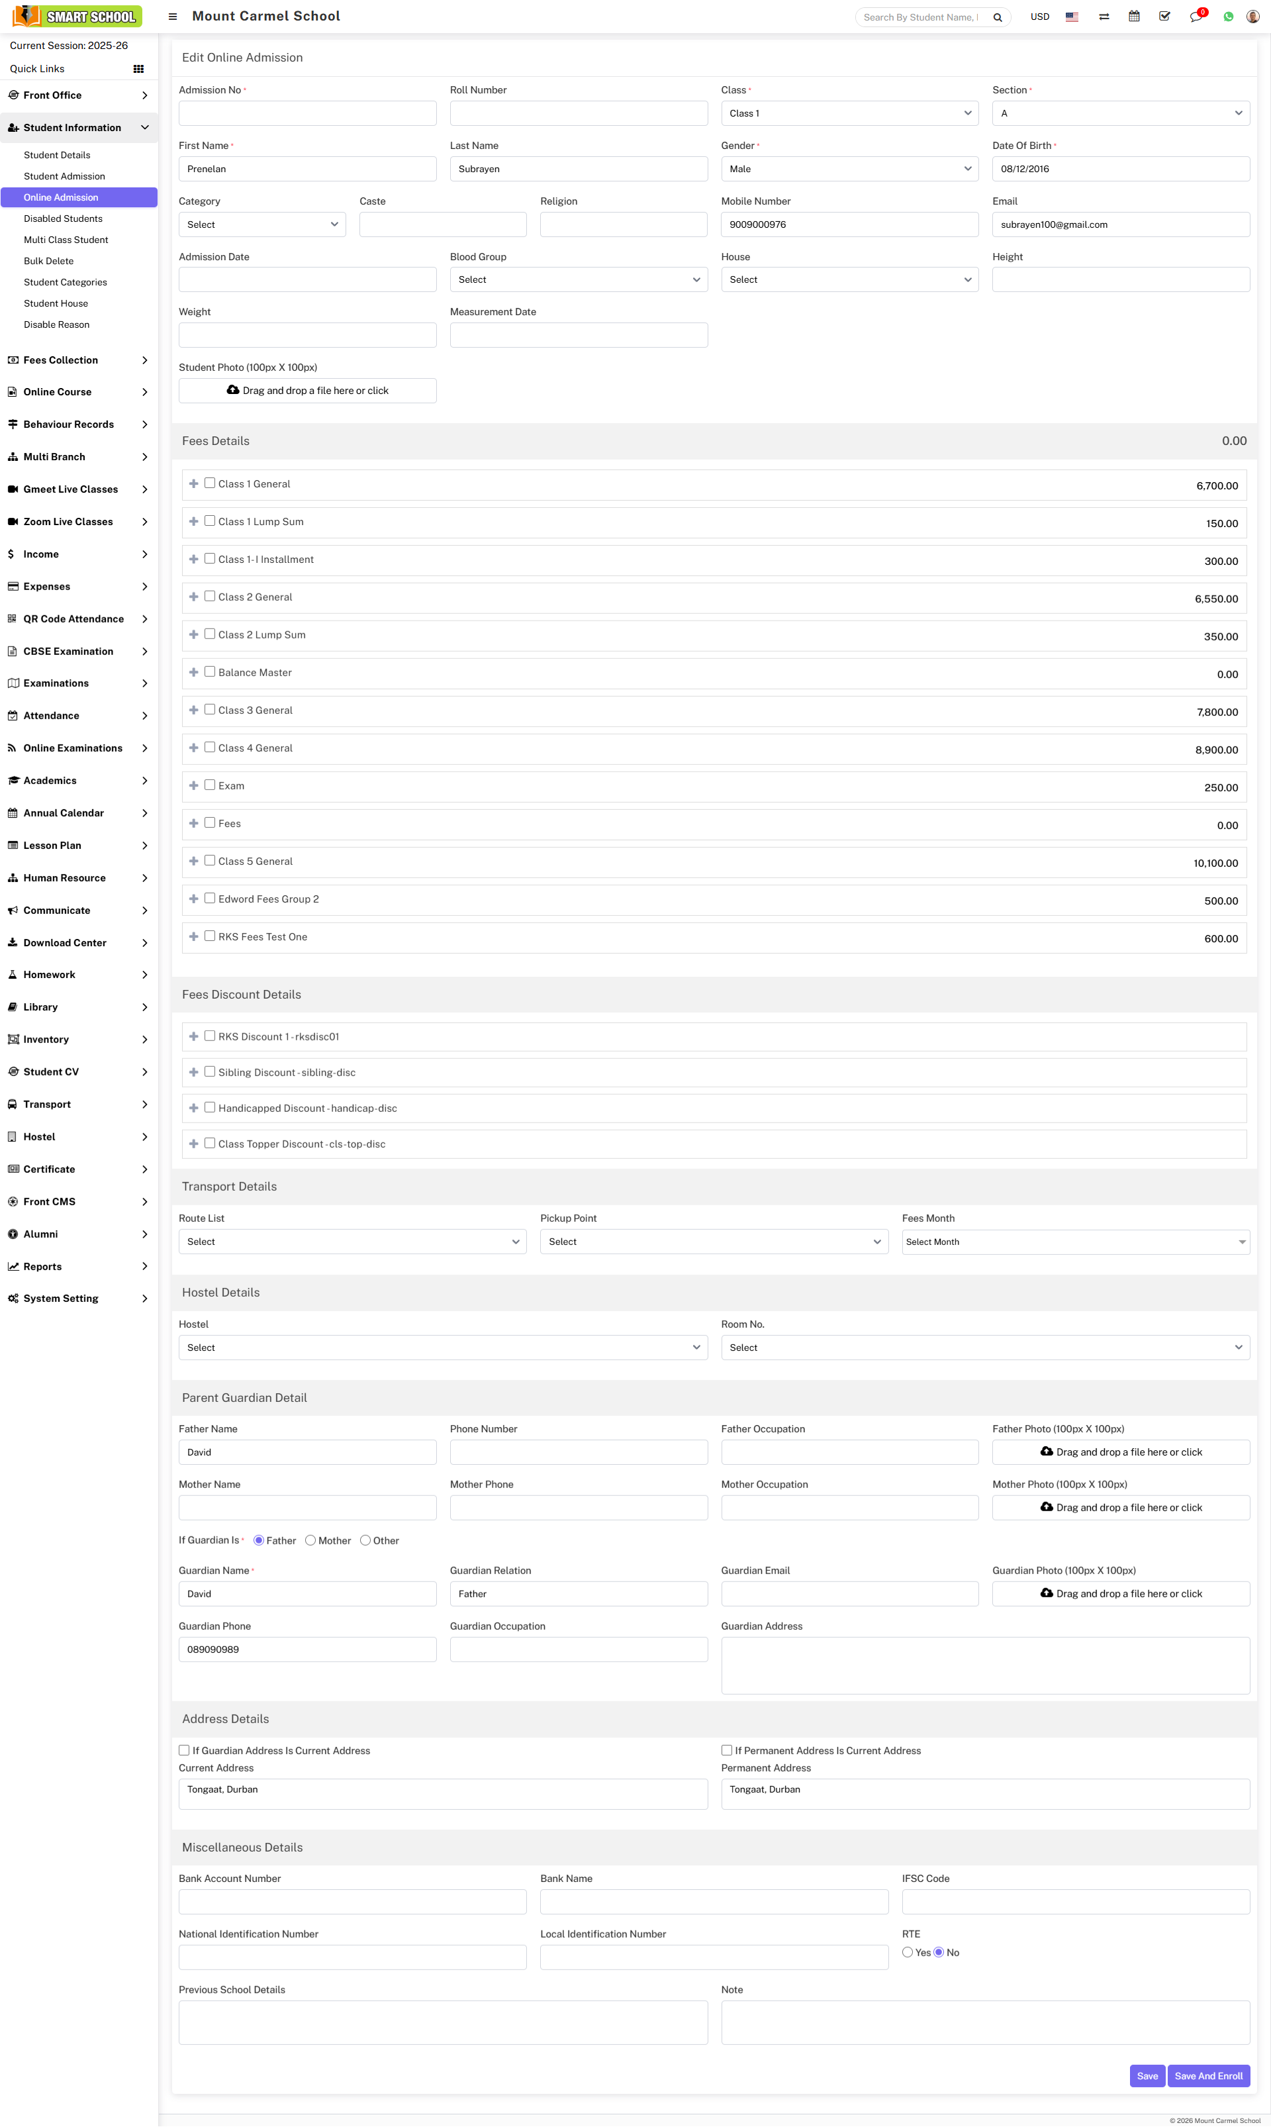Click the Admission No input field

click(307, 113)
